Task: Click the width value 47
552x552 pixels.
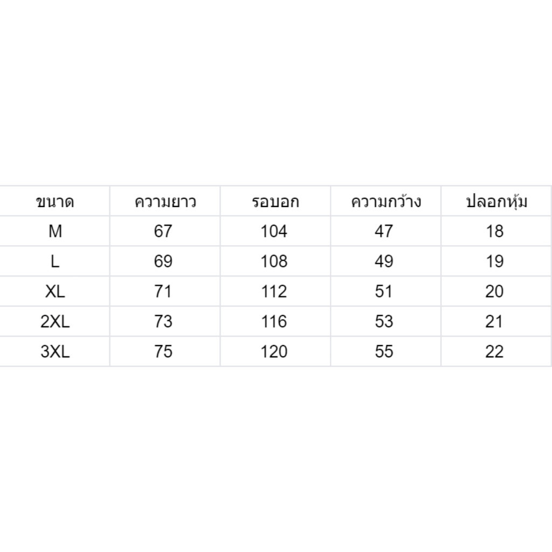Action: (386, 231)
